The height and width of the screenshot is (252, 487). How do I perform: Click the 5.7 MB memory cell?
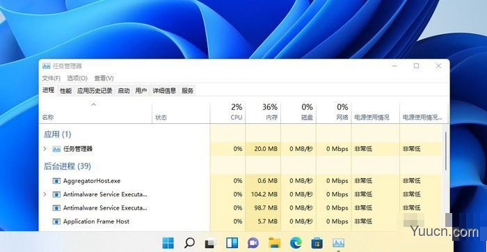263,221
